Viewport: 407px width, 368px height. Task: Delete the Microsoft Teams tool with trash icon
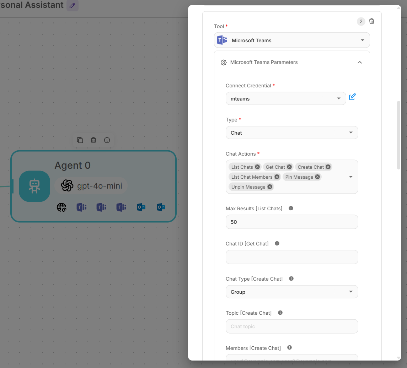point(371,21)
